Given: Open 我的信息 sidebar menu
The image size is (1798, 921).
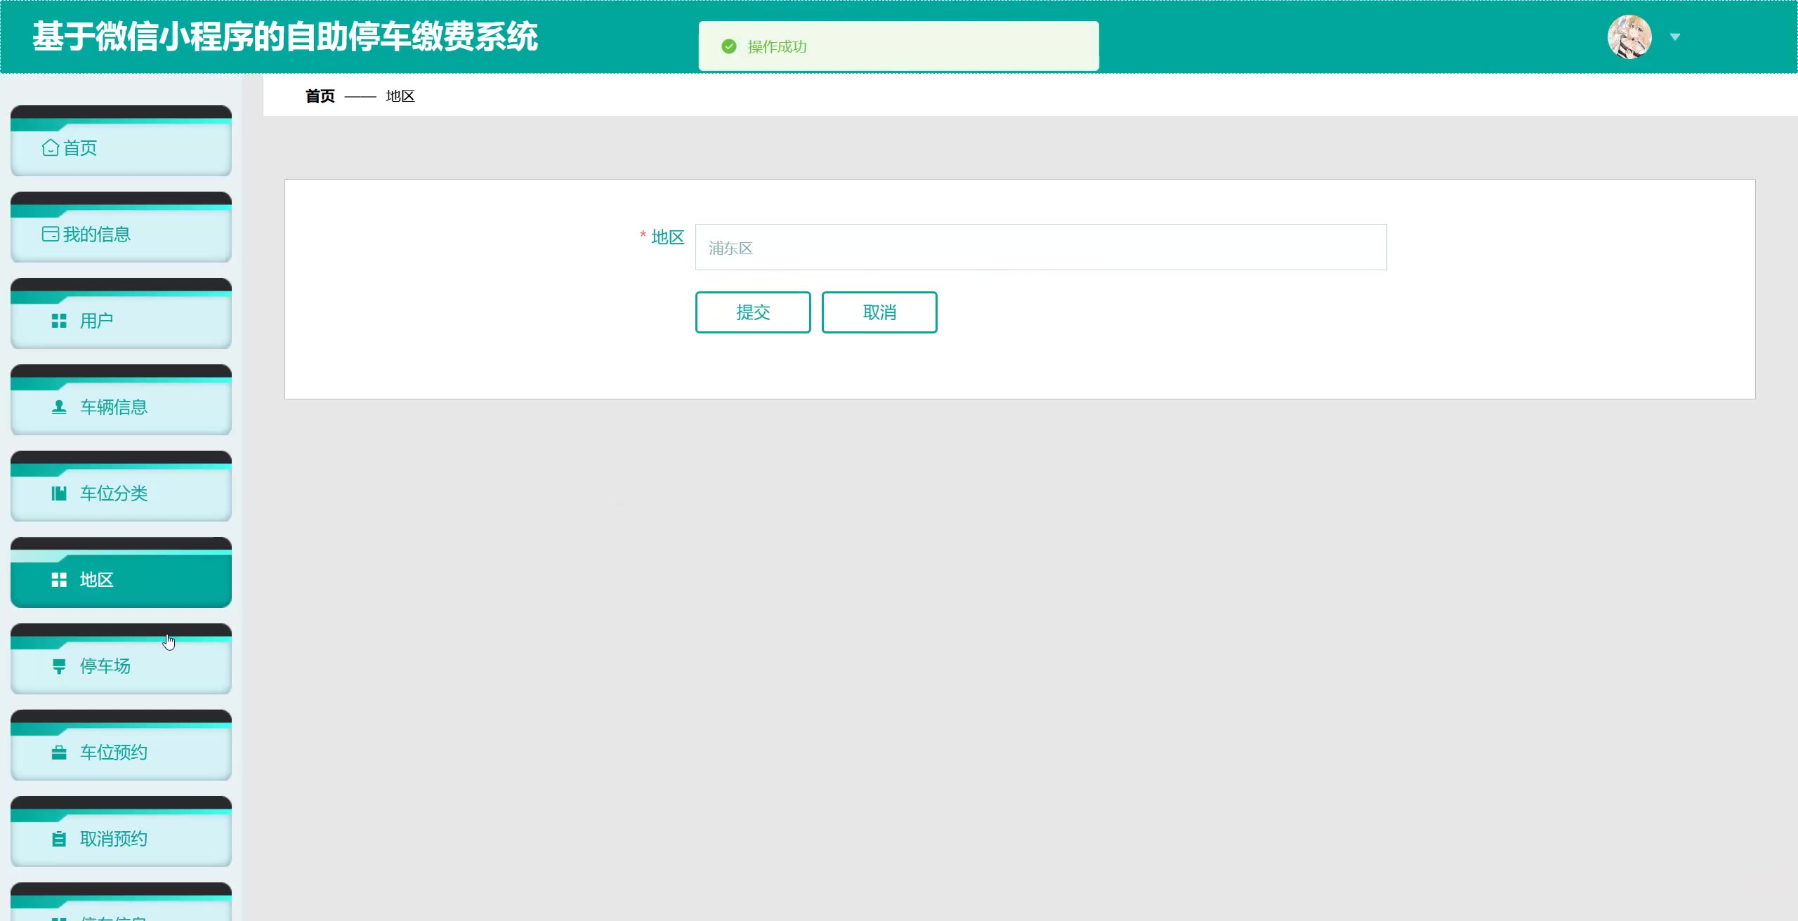Looking at the screenshot, I should (97, 234).
